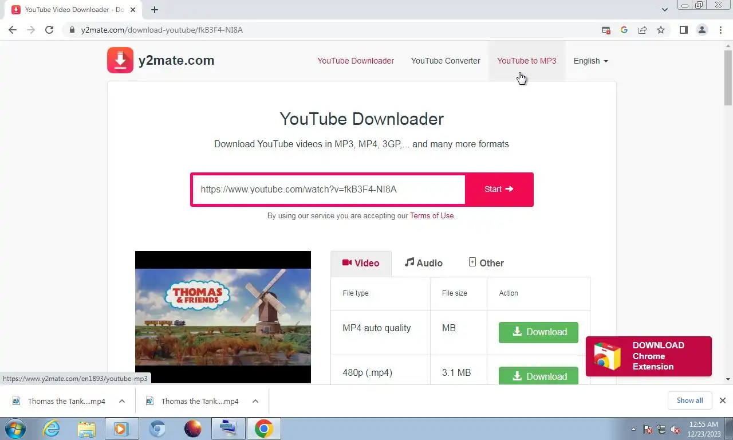Click the y2mate red download logo

click(120, 60)
